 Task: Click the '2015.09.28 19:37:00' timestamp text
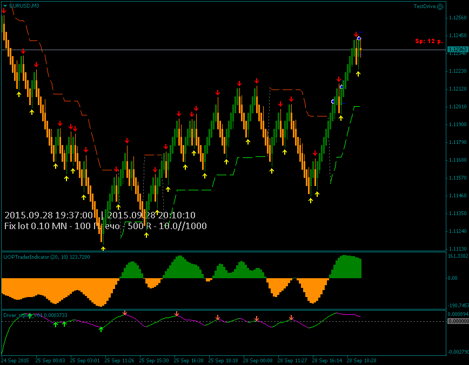point(49,215)
